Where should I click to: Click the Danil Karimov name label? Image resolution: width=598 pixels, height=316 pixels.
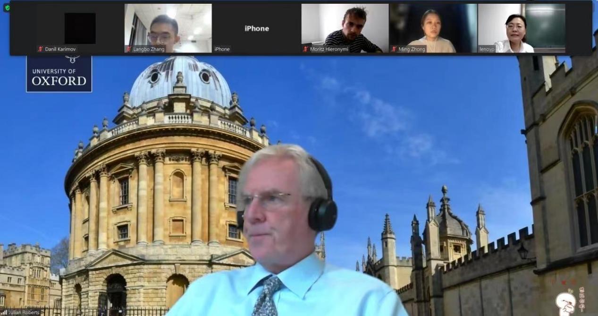[x=60, y=49]
